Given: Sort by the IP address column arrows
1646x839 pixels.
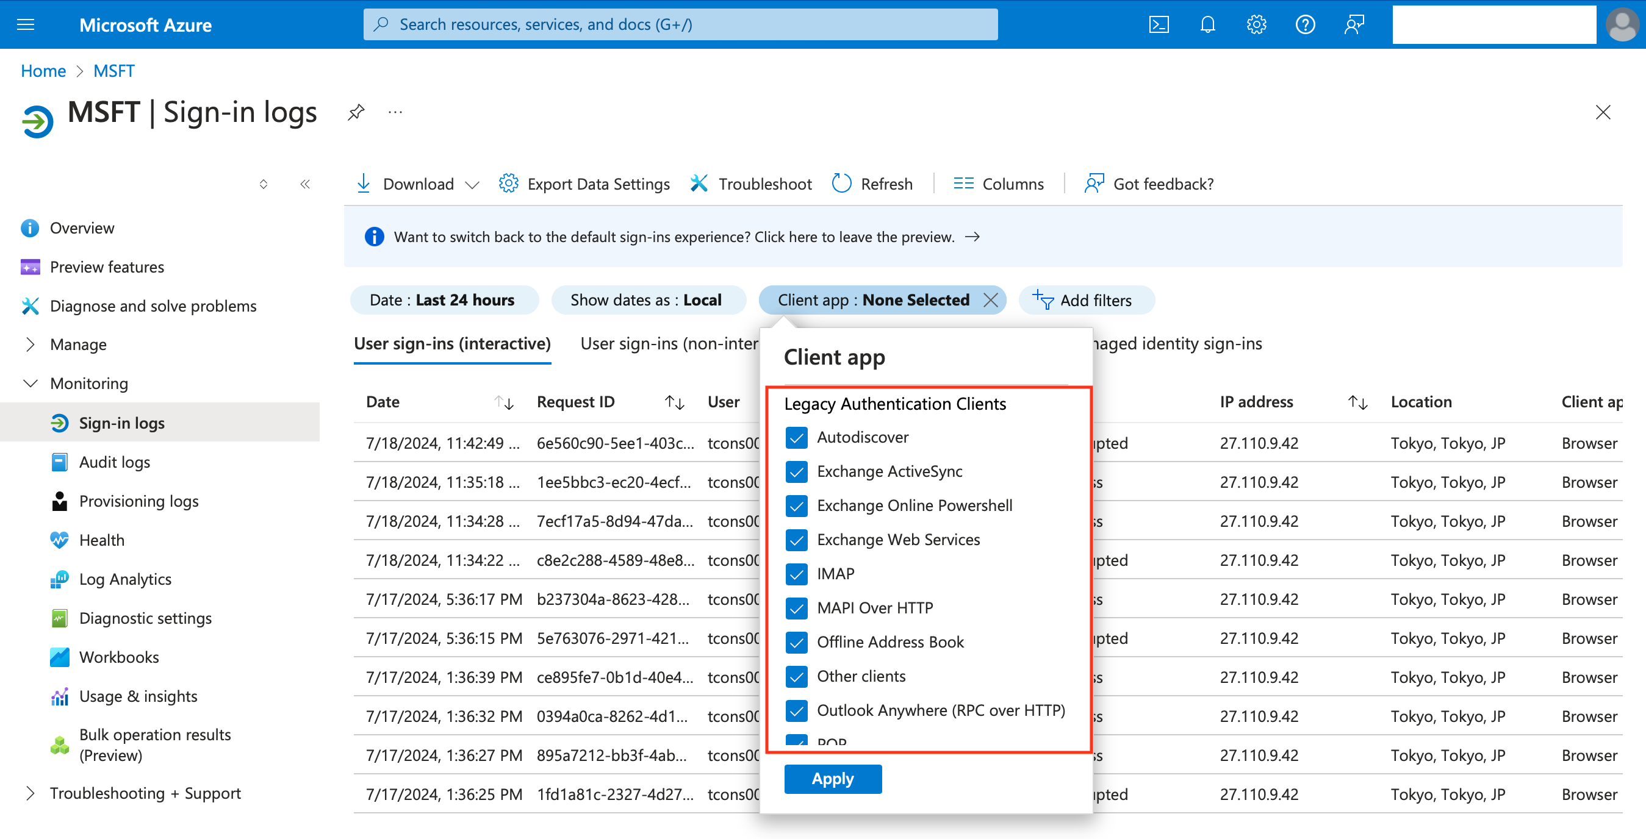Looking at the screenshot, I should pos(1357,402).
